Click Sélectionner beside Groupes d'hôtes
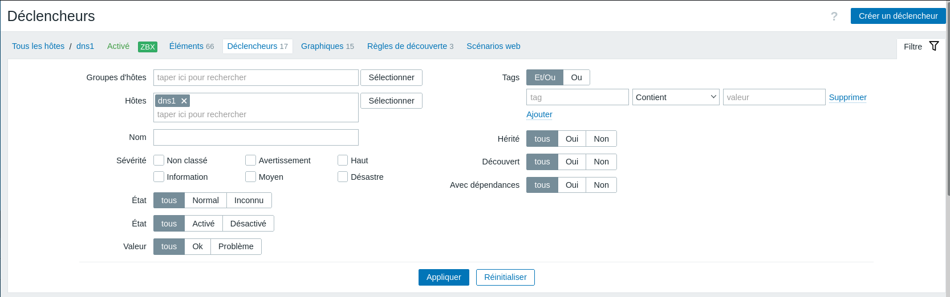Screen dimensions: 950x297 pyautogui.click(x=391, y=77)
